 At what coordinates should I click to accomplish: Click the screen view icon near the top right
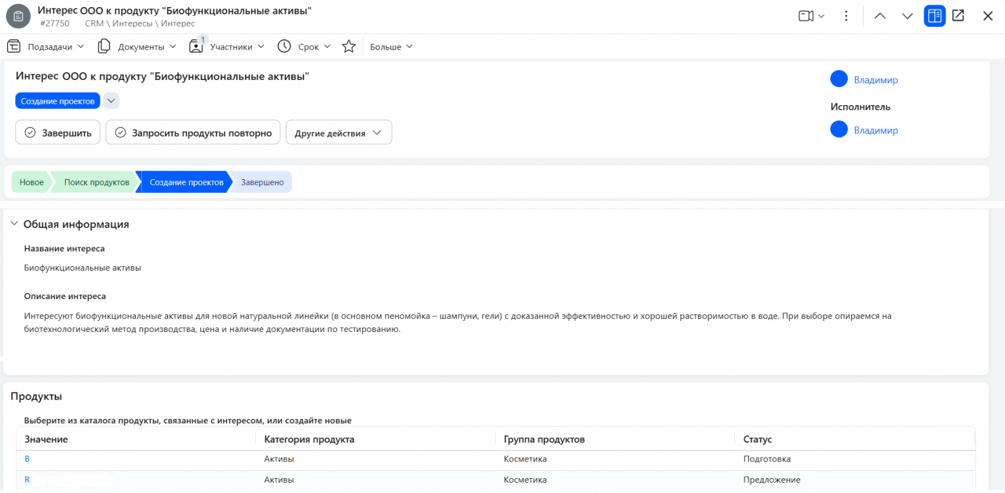807,15
